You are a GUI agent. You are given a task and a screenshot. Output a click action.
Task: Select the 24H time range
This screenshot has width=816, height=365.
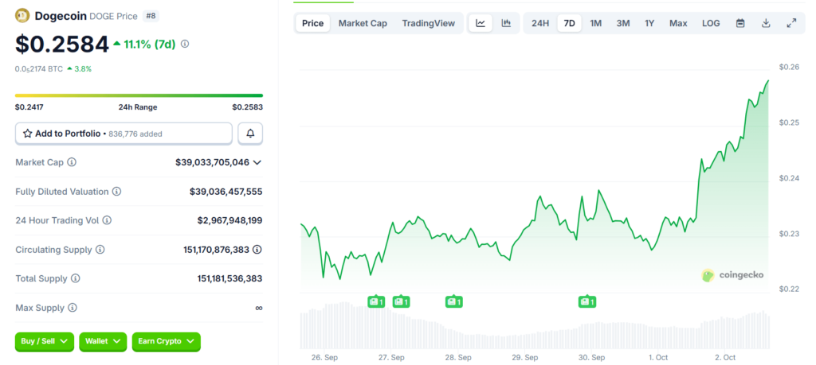(540, 23)
